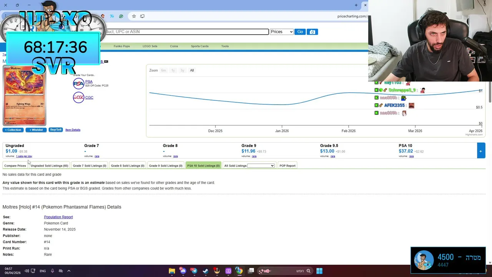This screenshot has height=277, width=492.
Task: Open the Population Report link
Action: [x=58, y=217]
